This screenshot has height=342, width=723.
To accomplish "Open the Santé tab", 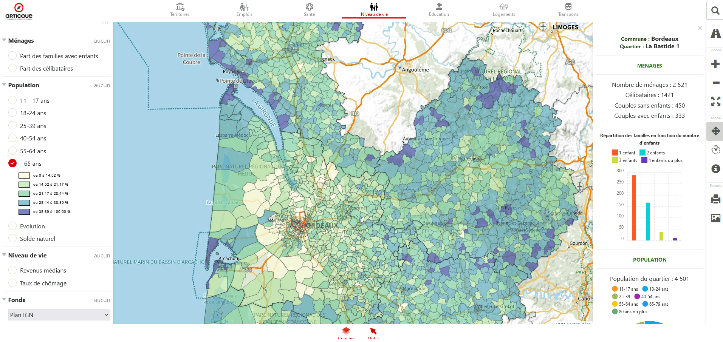I will tap(309, 10).
